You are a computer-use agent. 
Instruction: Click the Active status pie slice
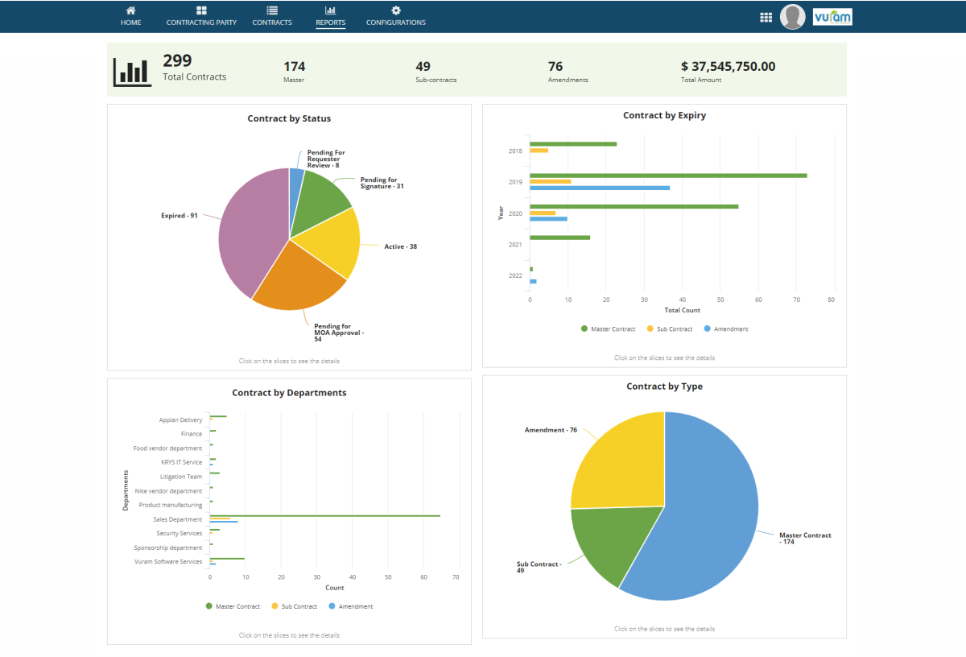tap(330, 242)
